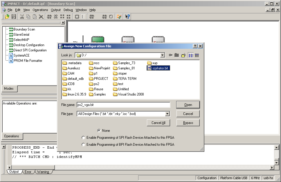Viewport: 281px width, 182px height.
Task: Close the output console panel
Action: click(4, 147)
